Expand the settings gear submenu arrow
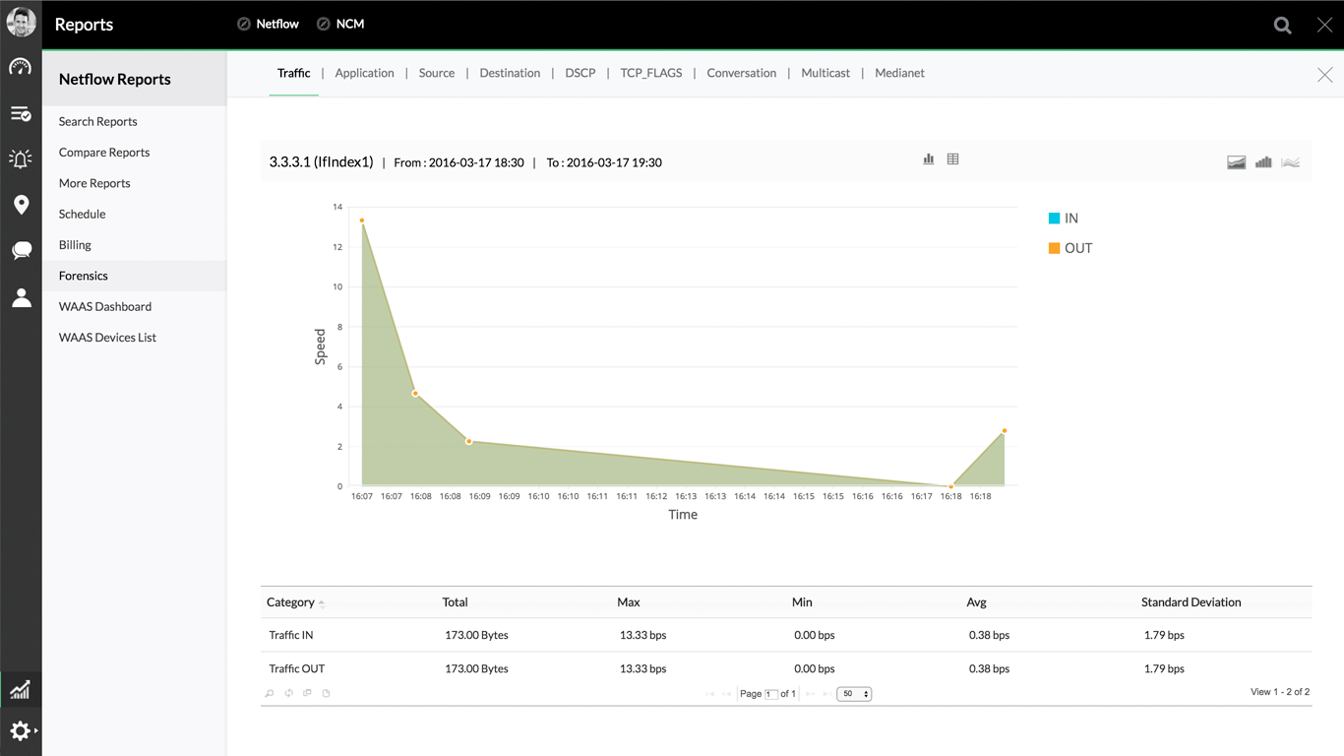Viewport: 1344px width, 756px height. (36, 731)
